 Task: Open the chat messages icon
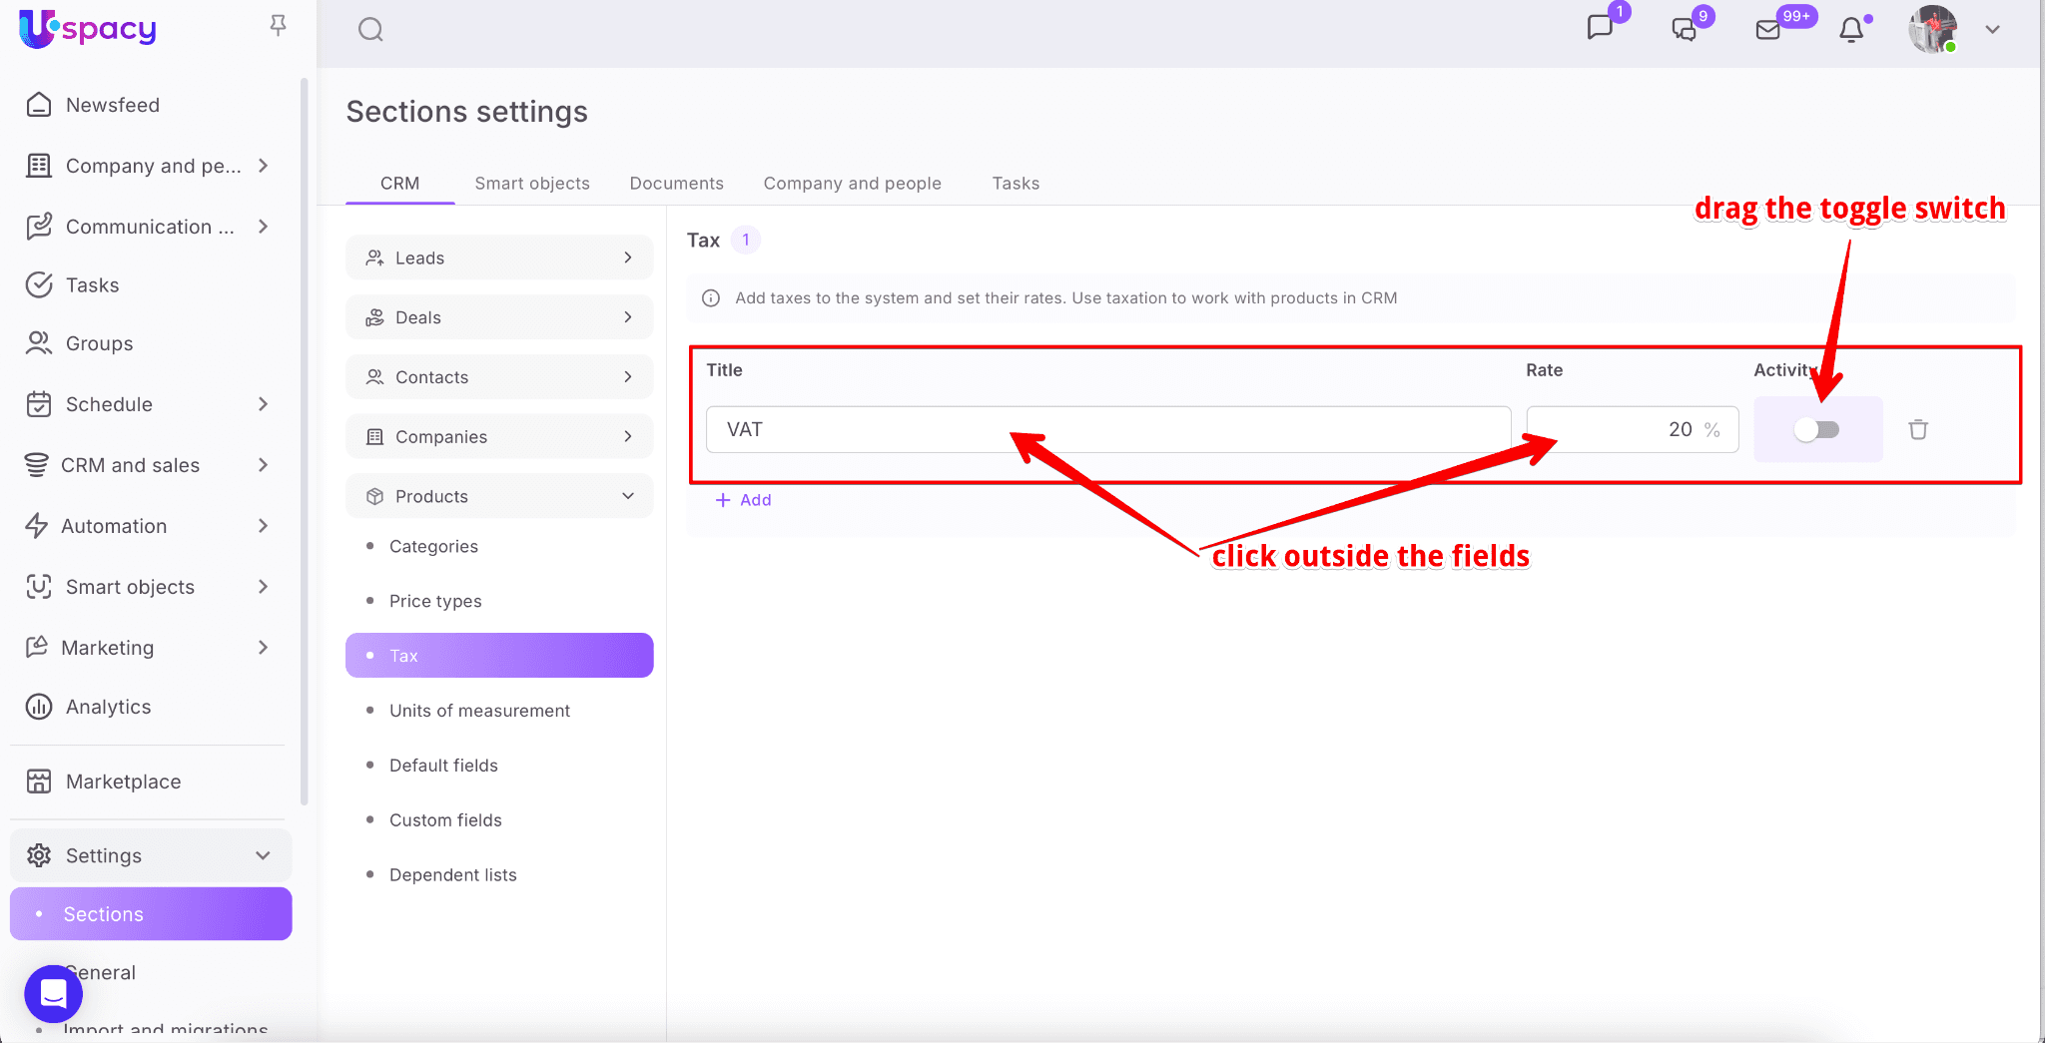[x=1600, y=28]
